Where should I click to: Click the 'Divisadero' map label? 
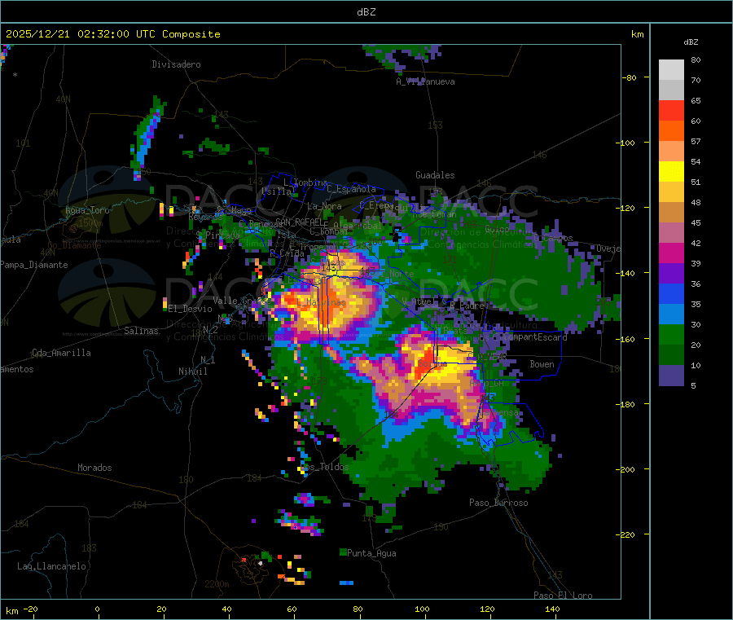[x=176, y=64]
